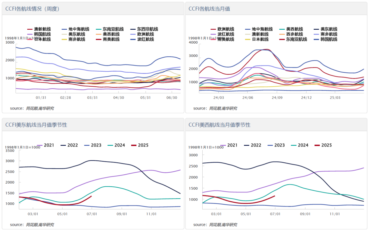369x231 pixels.
Task: Select the CCFI美西航线当月值季节性 panel title
Action: pos(220,125)
